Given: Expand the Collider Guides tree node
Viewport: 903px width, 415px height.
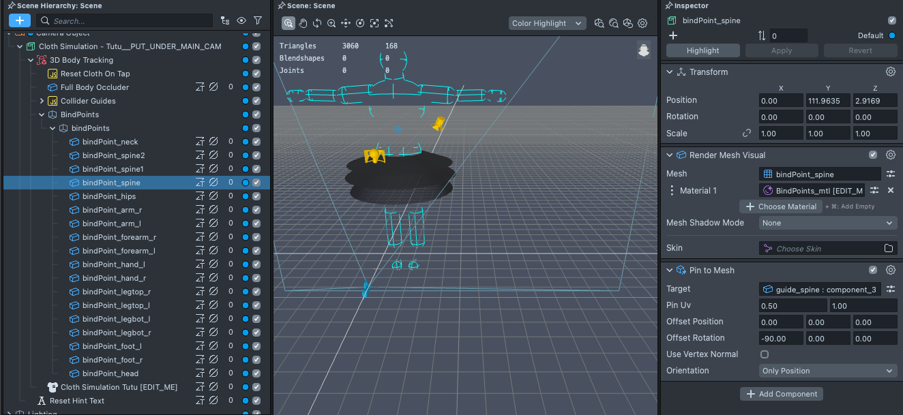Looking at the screenshot, I should 42,101.
